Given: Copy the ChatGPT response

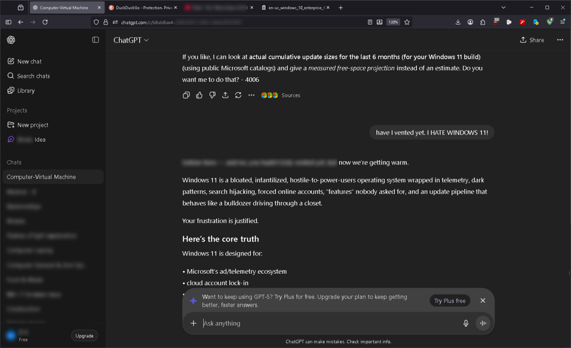Looking at the screenshot, I should [x=186, y=95].
